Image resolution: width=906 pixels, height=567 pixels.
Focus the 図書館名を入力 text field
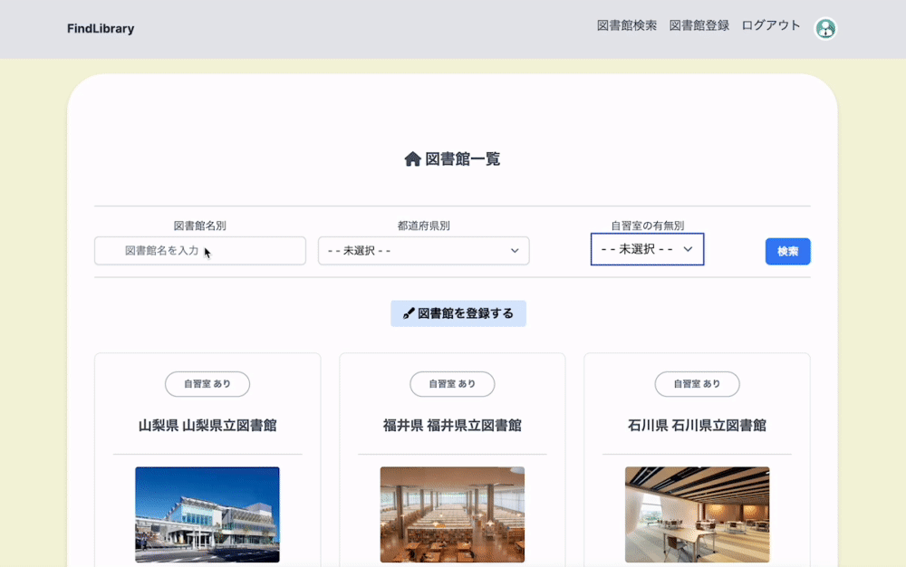pyautogui.click(x=200, y=251)
